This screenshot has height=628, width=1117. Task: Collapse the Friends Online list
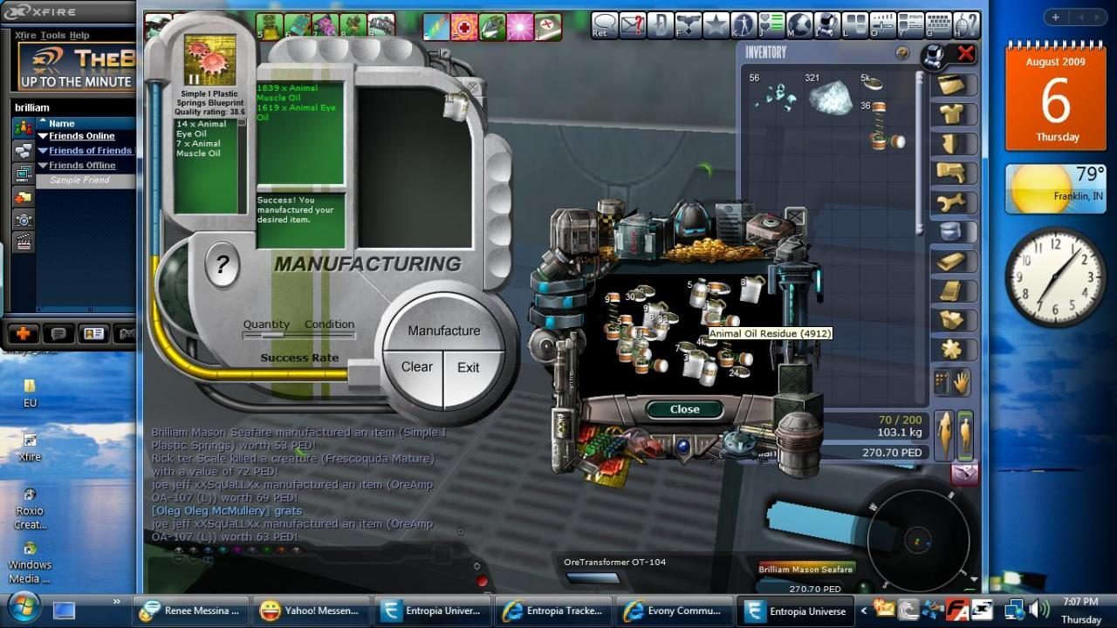(x=43, y=134)
